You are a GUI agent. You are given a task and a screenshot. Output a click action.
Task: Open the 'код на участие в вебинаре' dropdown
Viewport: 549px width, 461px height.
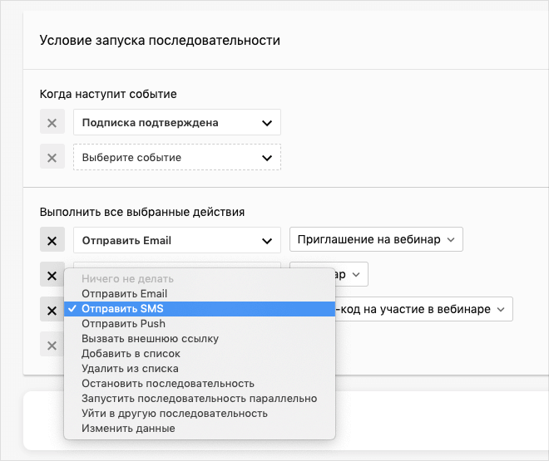pos(423,309)
